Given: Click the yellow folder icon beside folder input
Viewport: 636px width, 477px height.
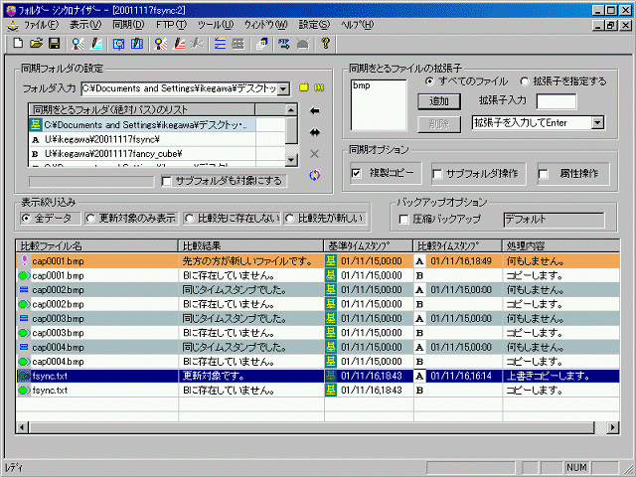Looking at the screenshot, I should 306,88.
